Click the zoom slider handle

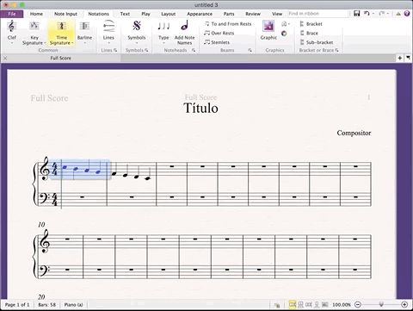point(381,304)
